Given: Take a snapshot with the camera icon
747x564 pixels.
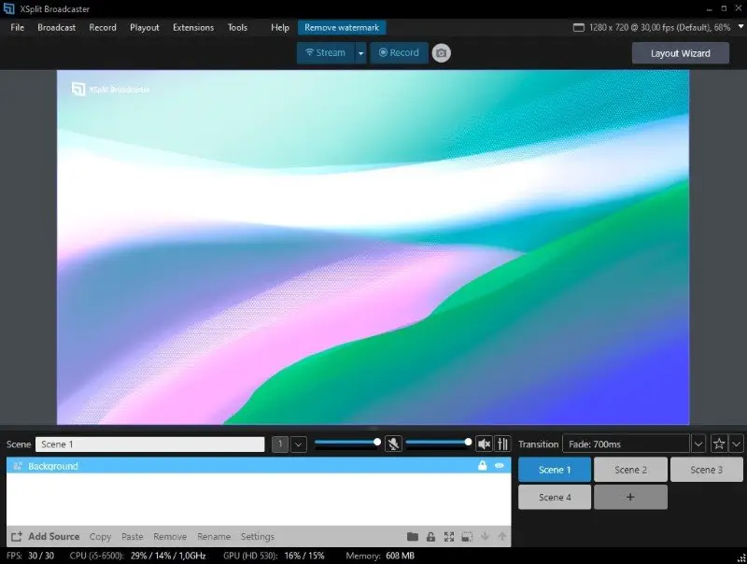Looking at the screenshot, I should coord(440,52).
